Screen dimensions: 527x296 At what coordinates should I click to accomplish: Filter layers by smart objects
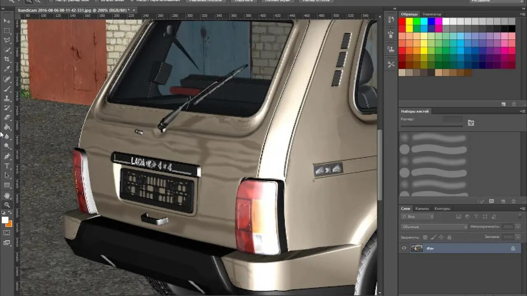pyautogui.click(x=494, y=217)
